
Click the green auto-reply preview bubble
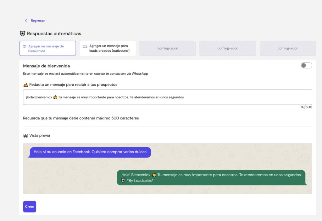pos(212,177)
